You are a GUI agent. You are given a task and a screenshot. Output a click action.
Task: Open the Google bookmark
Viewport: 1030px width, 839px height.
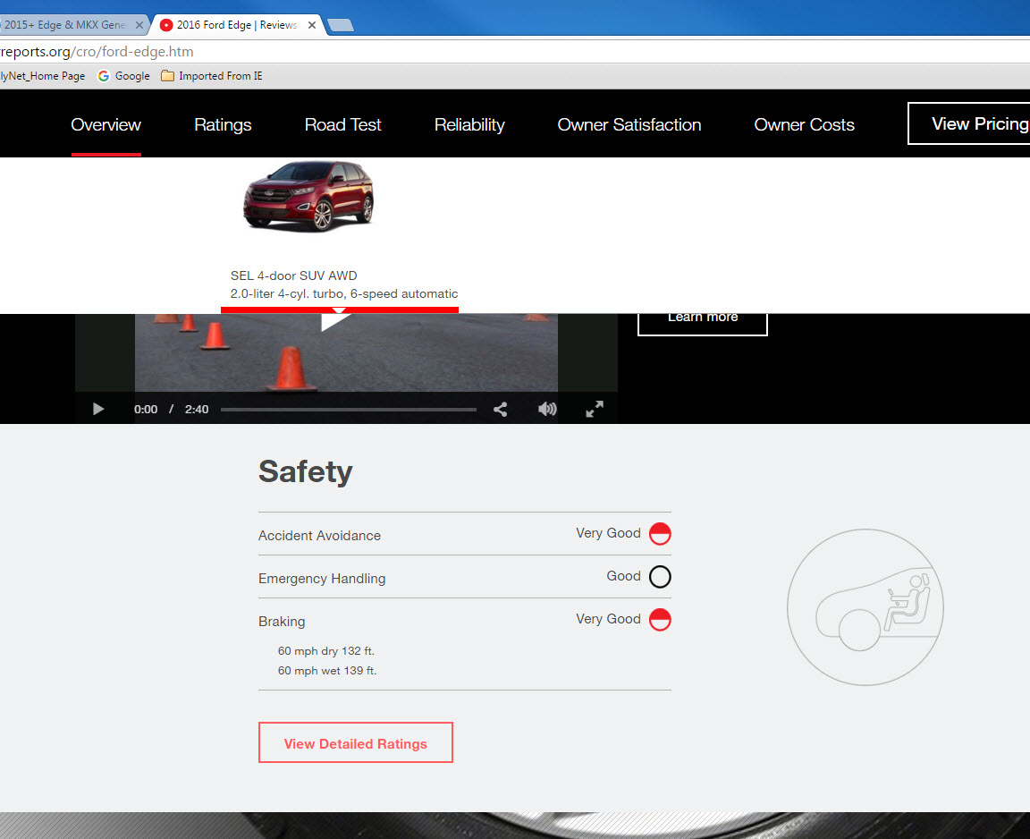click(x=123, y=76)
